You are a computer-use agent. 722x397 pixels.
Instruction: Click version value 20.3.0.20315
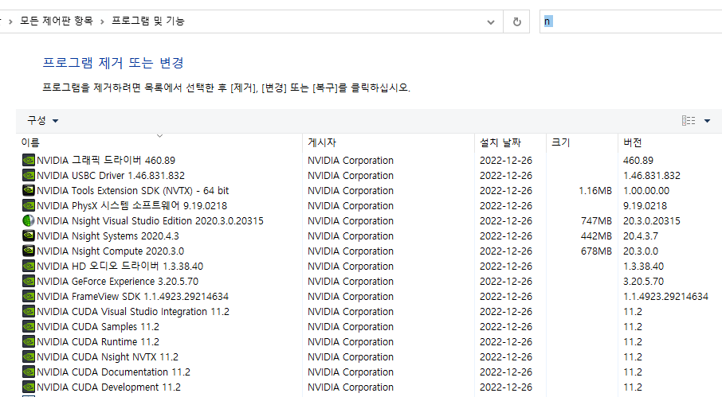[652, 221]
